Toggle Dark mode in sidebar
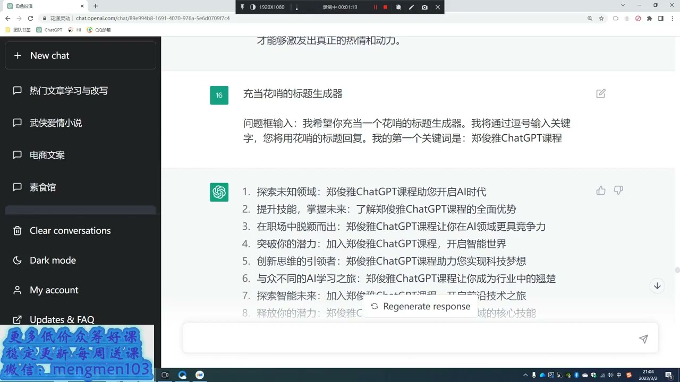The image size is (680, 382). click(80, 261)
